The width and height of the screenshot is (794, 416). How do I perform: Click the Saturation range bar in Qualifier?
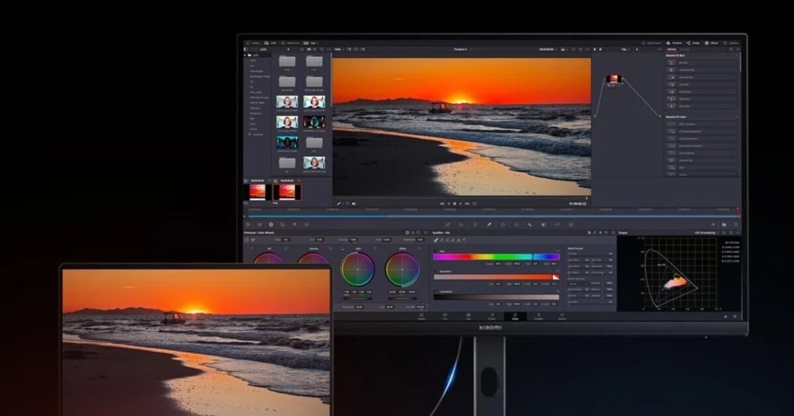tap(496, 277)
